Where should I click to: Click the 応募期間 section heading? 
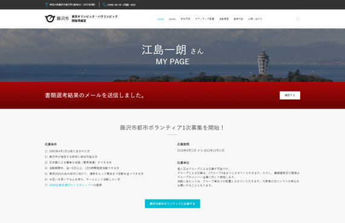183,144
